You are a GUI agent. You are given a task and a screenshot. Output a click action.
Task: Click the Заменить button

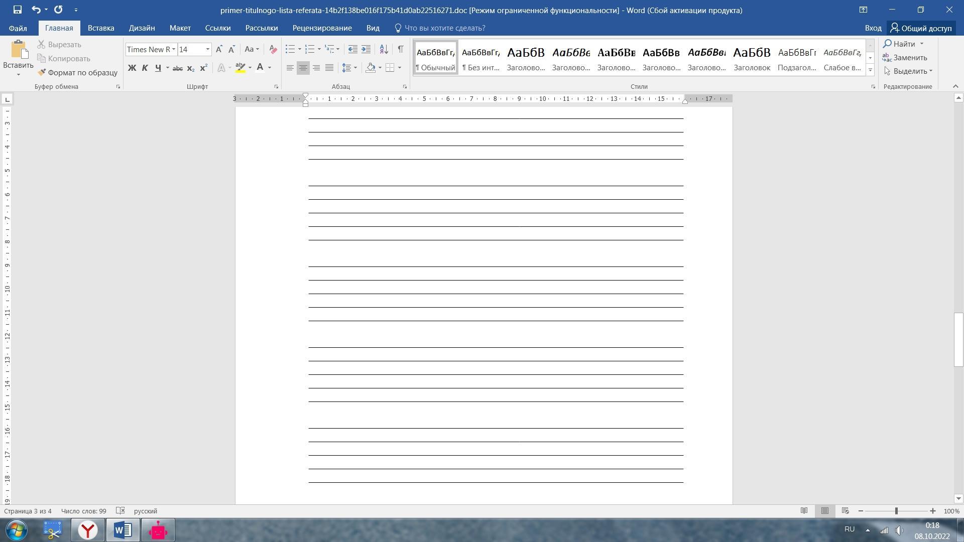905,58
